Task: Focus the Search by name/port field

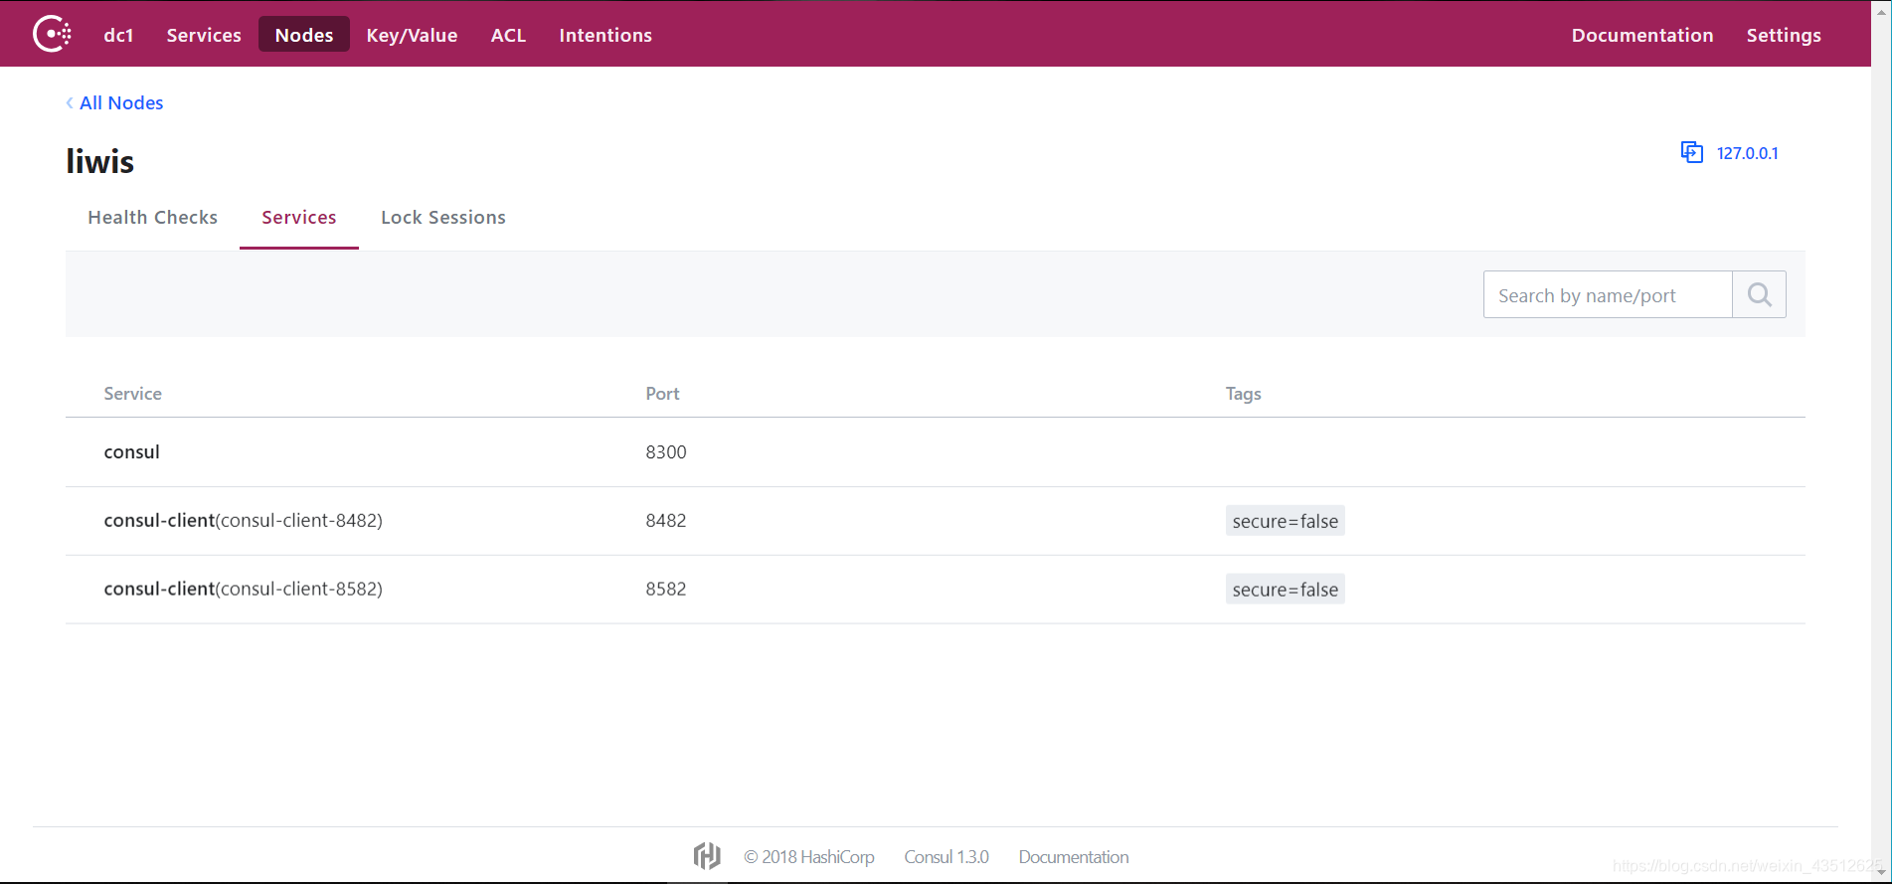Action: (x=1608, y=294)
